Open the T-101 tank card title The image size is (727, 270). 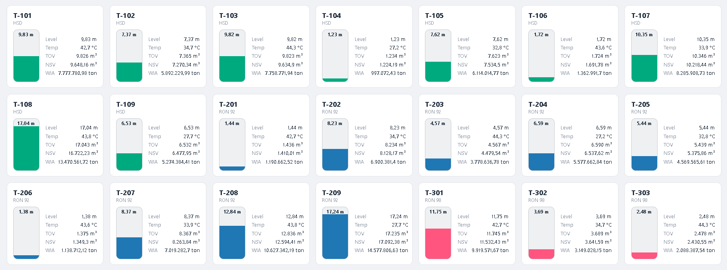(22, 16)
